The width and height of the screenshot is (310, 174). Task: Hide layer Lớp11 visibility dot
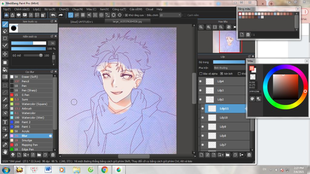(x=203, y=109)
